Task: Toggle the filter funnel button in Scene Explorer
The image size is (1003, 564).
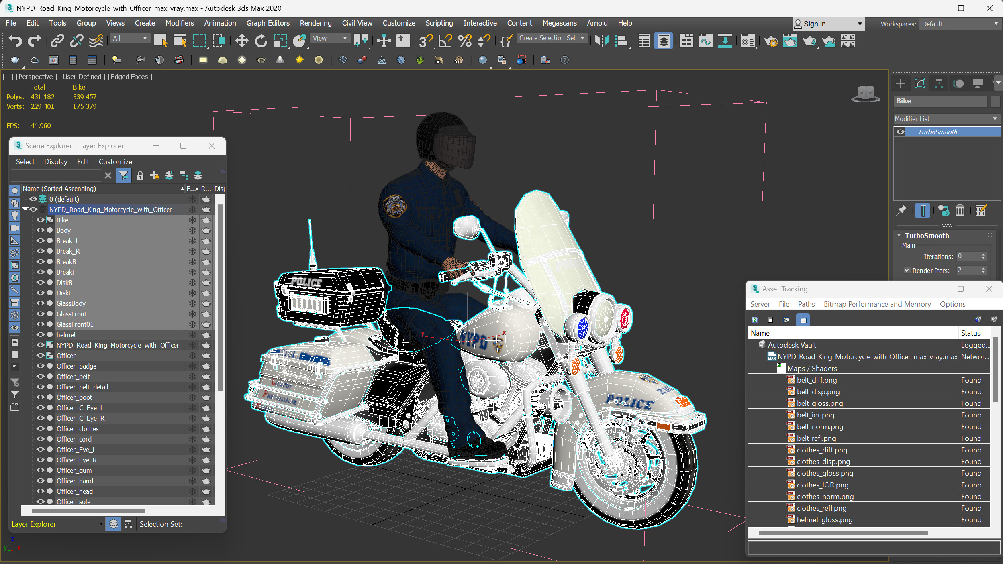Action: pyautogui.click(x=123, y=175)
